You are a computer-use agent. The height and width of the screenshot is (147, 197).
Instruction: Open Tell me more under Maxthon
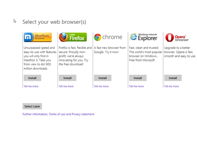[x=31, y=86]
